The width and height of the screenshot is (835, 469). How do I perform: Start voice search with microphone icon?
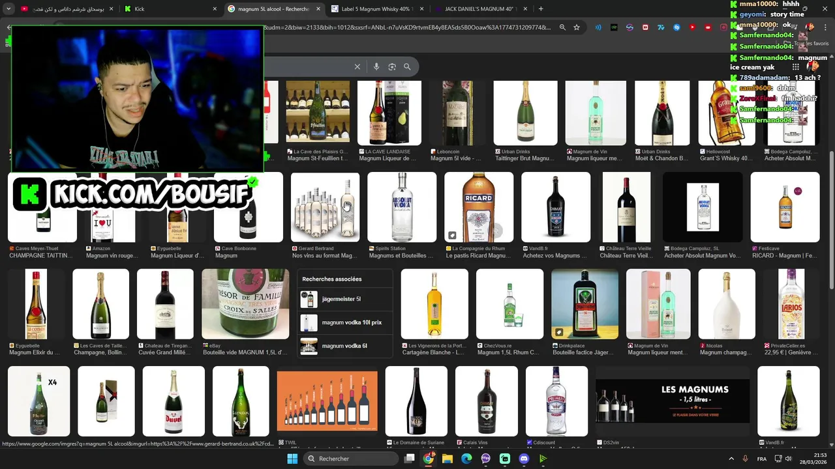tap(376, 66)
